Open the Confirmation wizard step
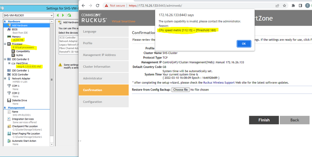The width and height of the screenshot is (312, 157). [104, 90]
